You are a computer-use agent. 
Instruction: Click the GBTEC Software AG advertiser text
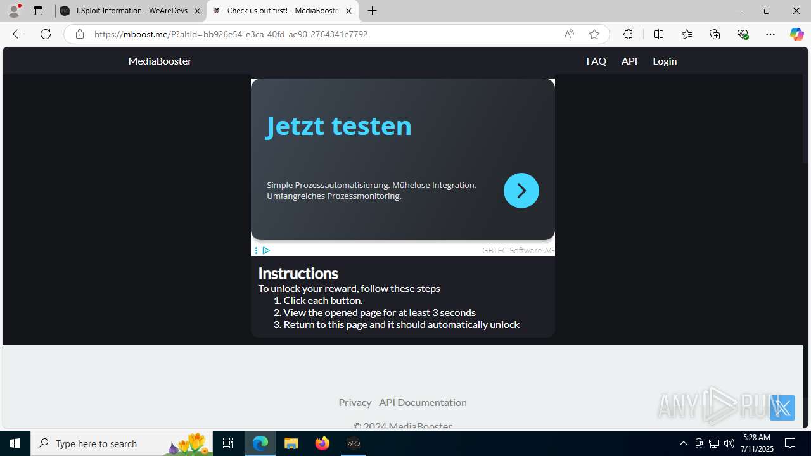518,250
